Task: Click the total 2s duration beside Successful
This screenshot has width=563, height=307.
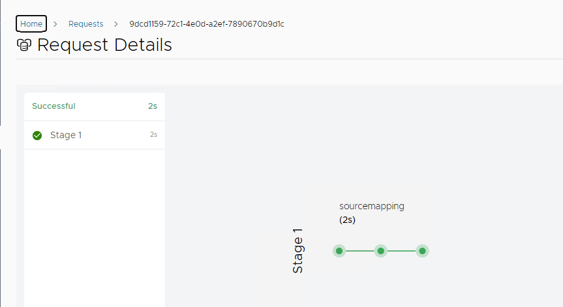Action: click(152, 106)
